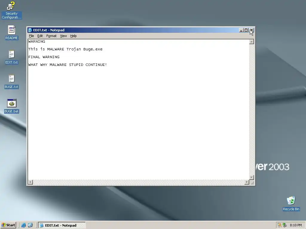Click the EDIT.txt - Notepad taskbar button

point(62,225)
